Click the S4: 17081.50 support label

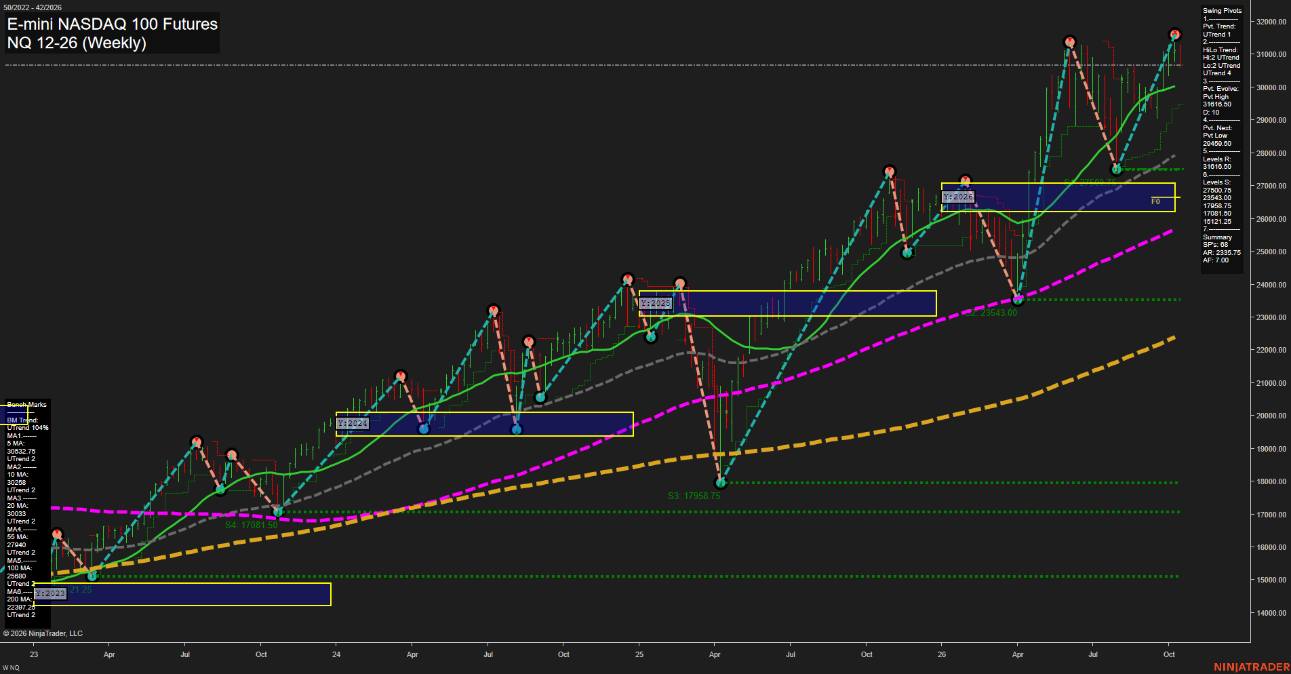[252, 525]
